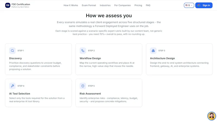Screen dimensions: 217x121
Task: Select the AI Tool Selection heading
Action: point(20,93)
